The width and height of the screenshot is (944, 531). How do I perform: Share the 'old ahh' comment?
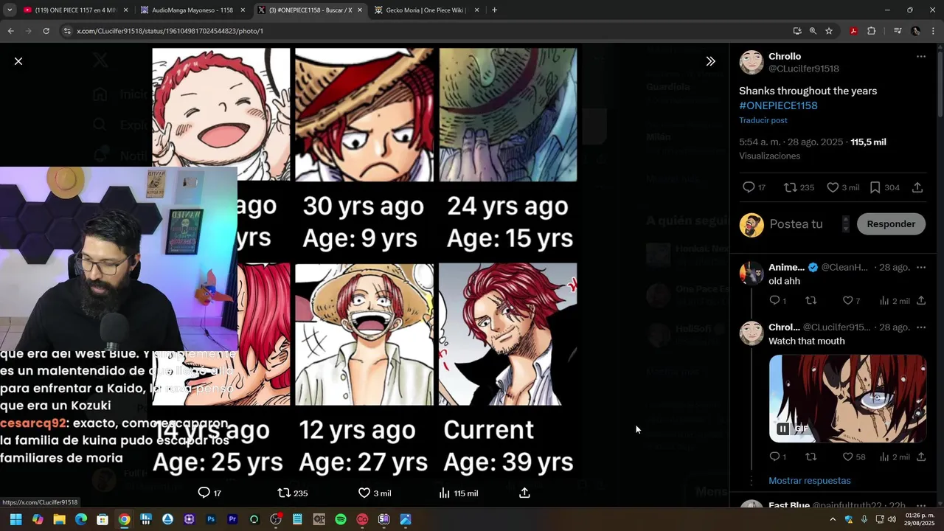click(x=921, y=301)
